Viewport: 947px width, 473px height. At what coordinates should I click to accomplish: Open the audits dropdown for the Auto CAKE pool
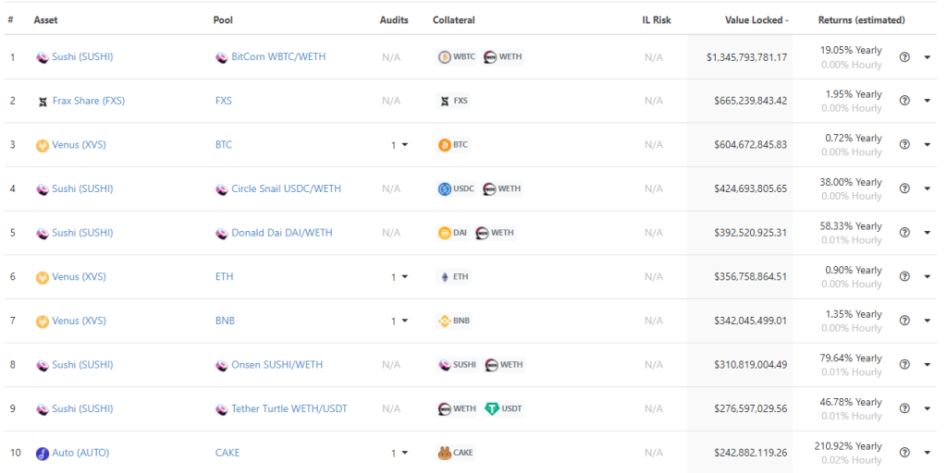point(400,453)
